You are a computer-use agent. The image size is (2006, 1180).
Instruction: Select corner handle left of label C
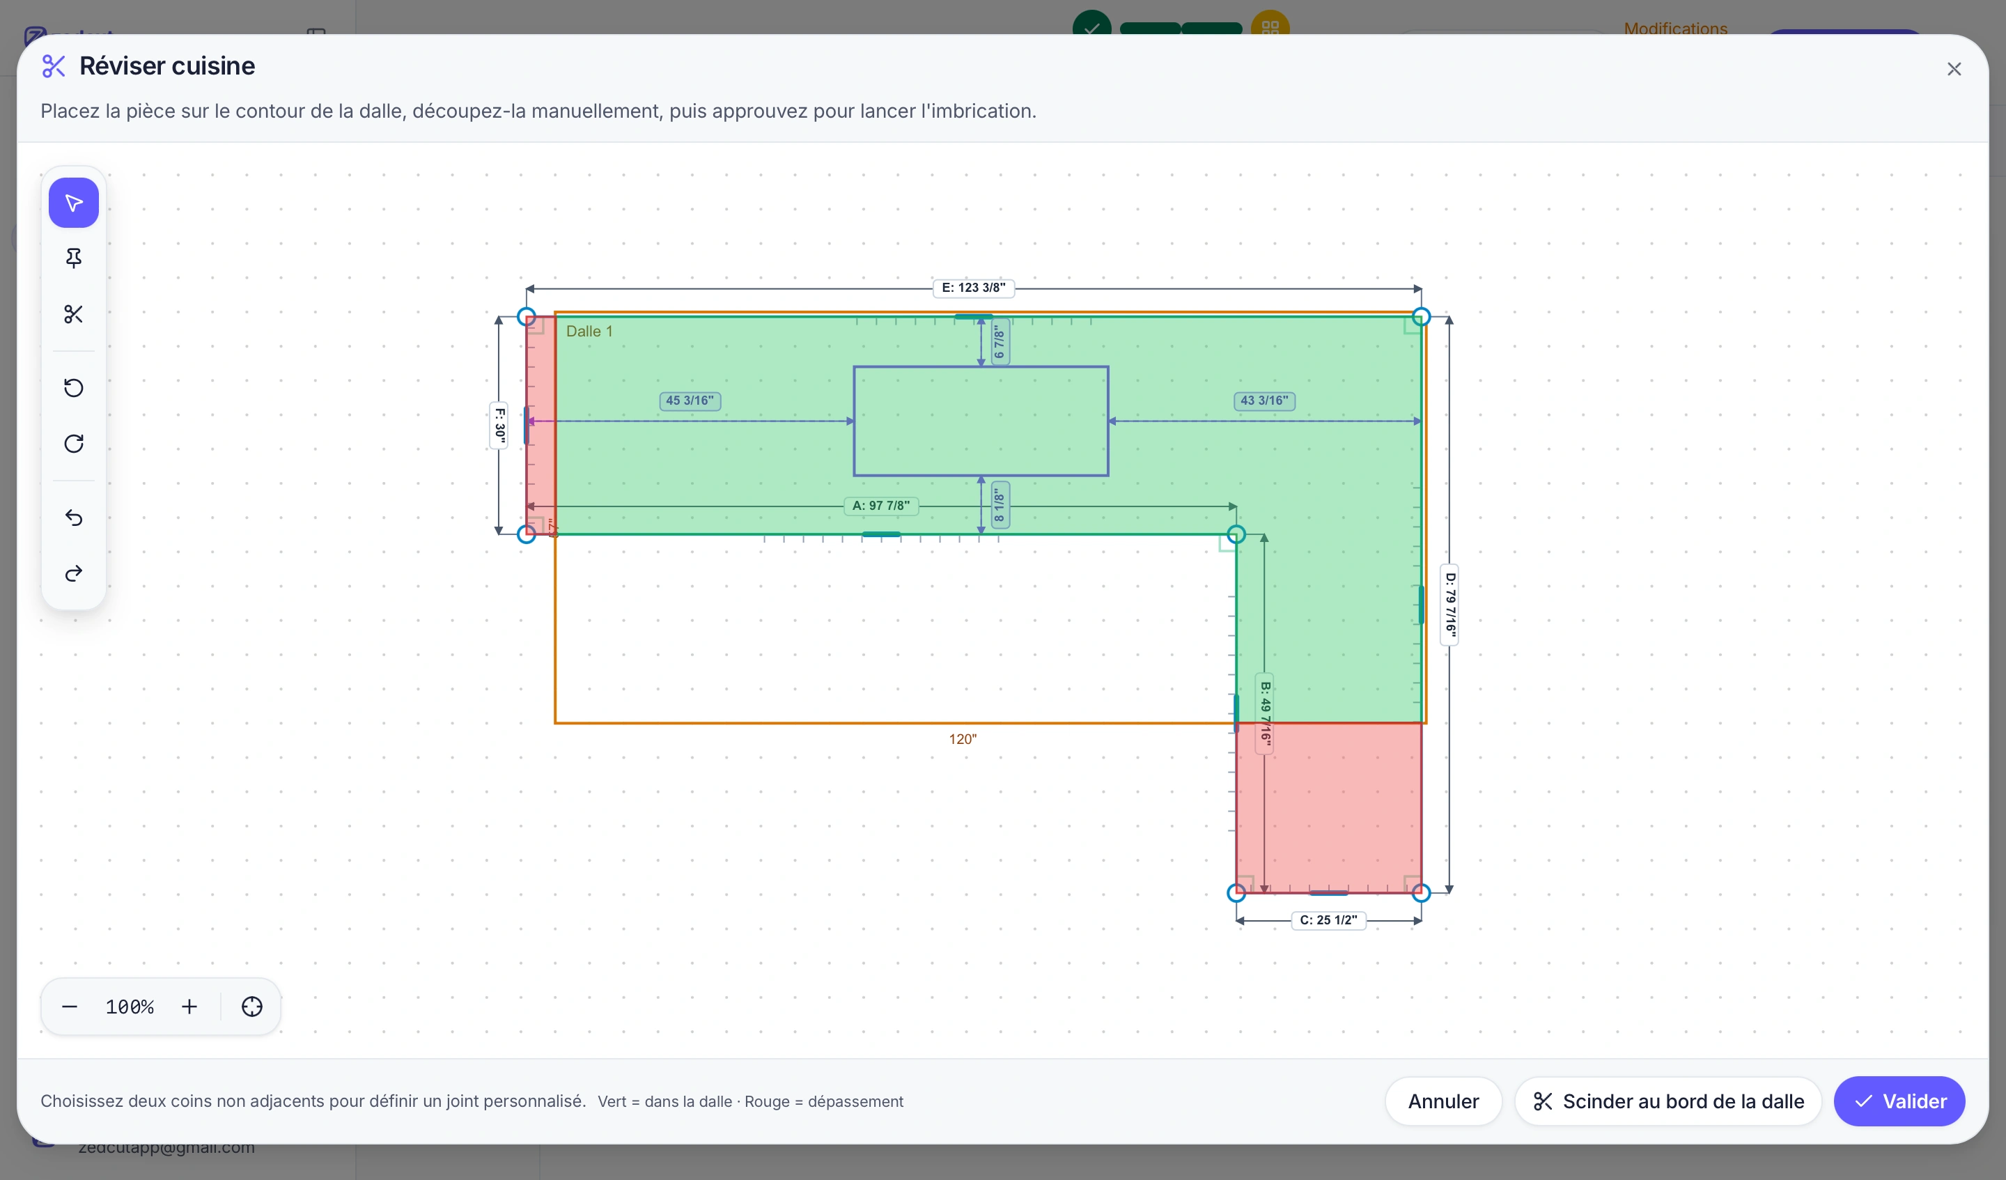1236,892
